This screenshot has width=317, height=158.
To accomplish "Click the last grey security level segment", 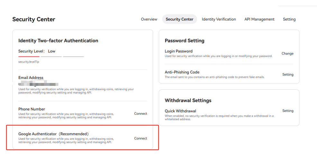I will tap(73, 57).
